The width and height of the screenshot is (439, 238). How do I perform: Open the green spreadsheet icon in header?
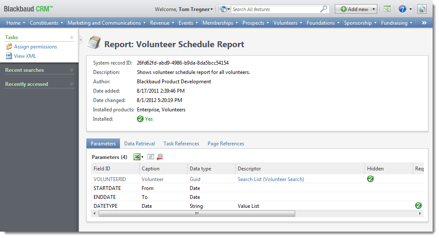pos(387,9)
